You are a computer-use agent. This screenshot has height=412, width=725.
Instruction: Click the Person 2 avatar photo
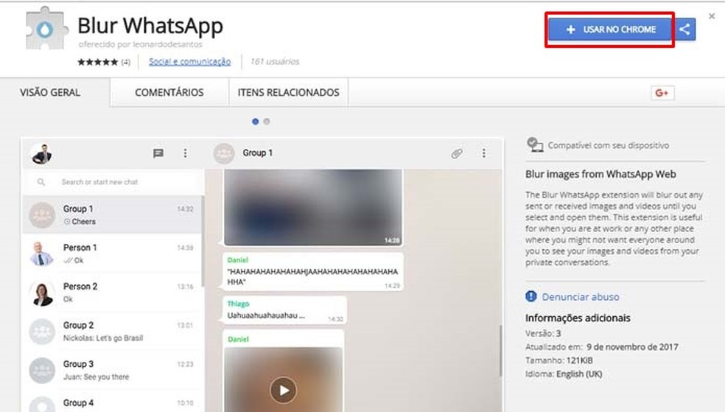pyautogui.click(x=41, y=293)
